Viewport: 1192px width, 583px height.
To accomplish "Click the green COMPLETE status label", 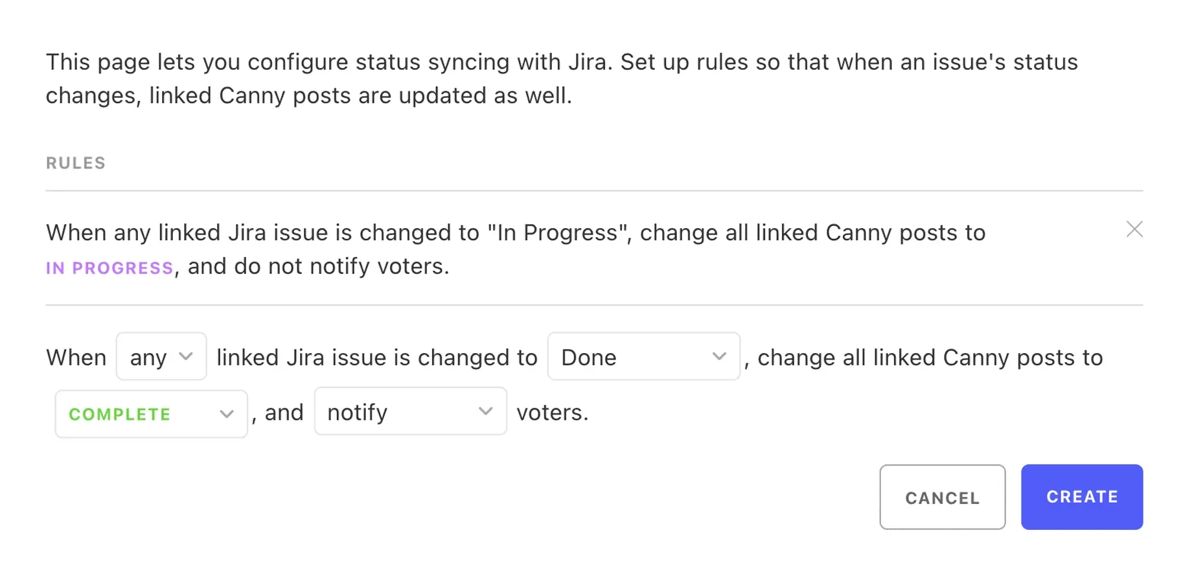I will pyautogui.click(x=119, y=414).
